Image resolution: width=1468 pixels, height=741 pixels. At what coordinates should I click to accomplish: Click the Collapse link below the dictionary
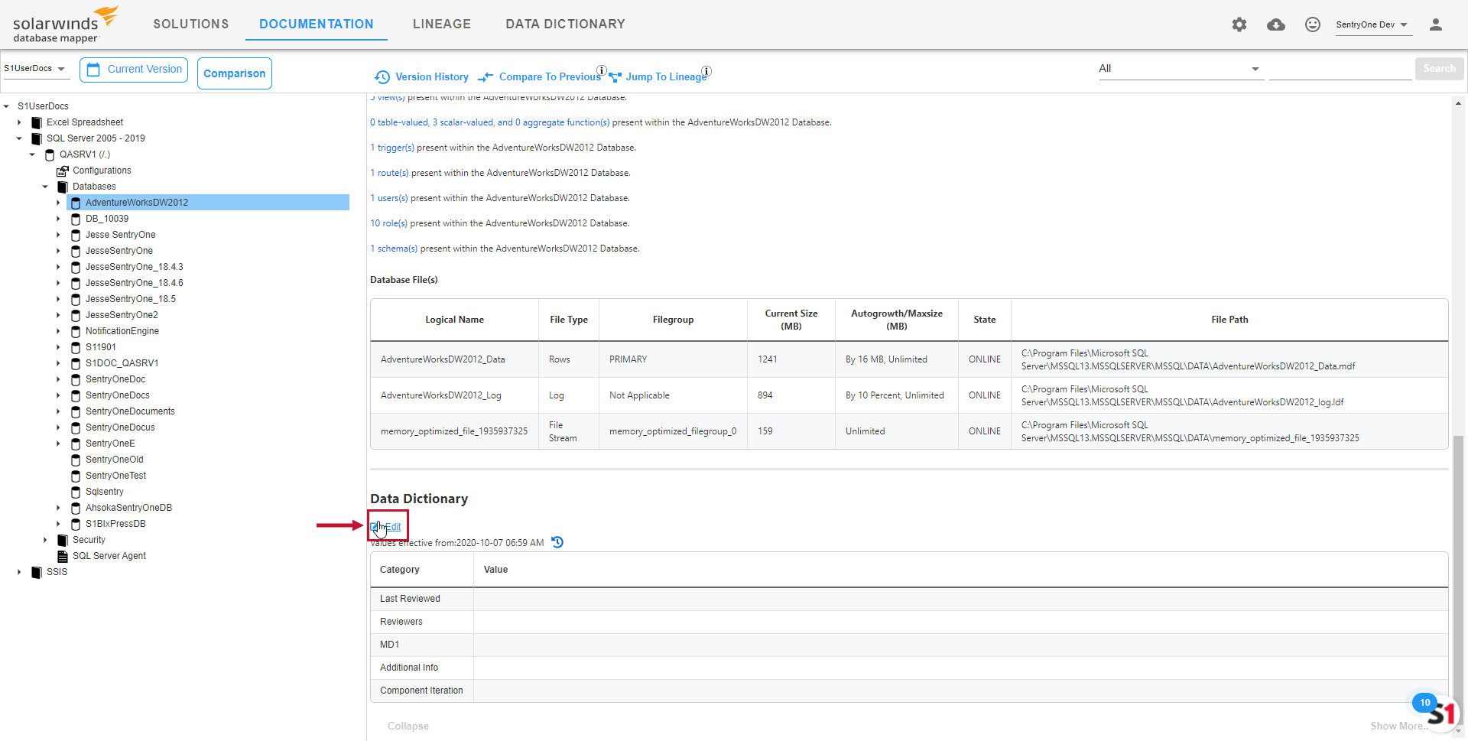coord(408,726)
